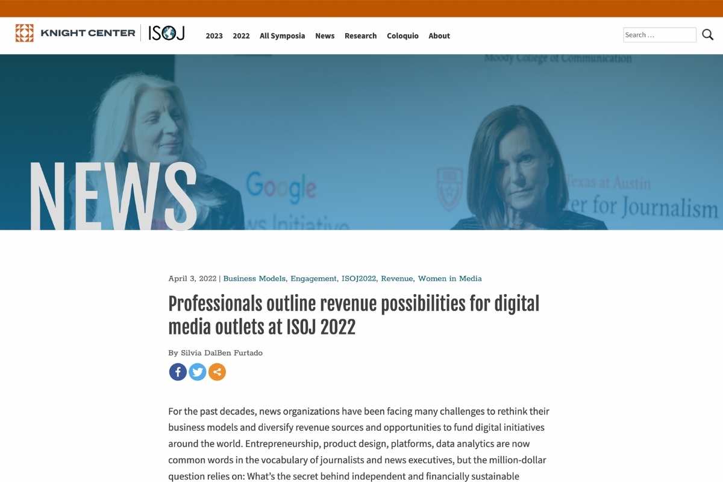The image size is (723, 482).
Task: Open the About page
Action: [x=439, y=36]
